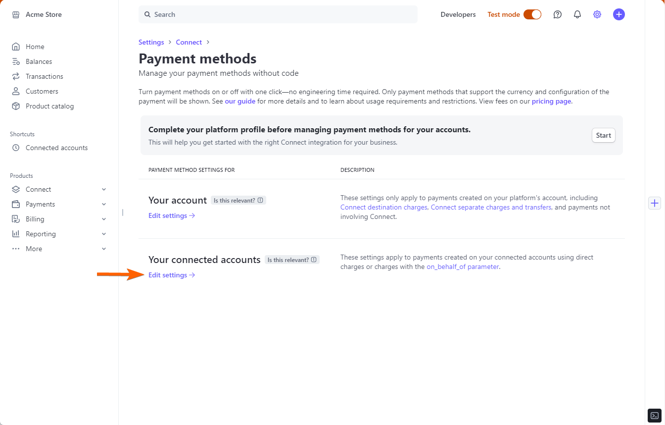
Task: Click the Connected accounts clock icon
Action: pos(16,148)
